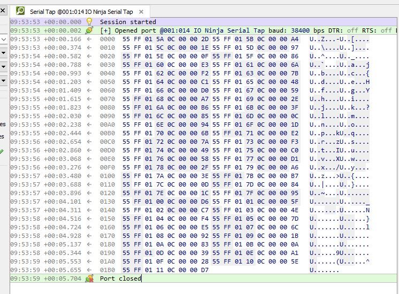The width and height of the screenshot is (399, 294).
Task: Click offset label 0170
Action: 108,236
